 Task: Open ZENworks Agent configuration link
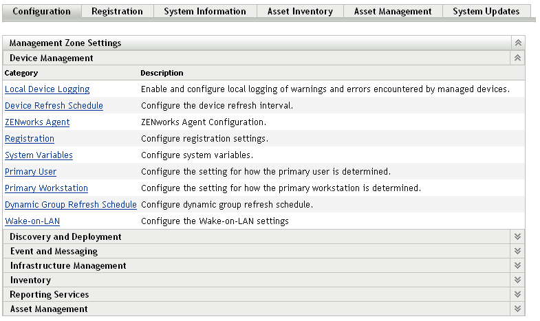(37, 122)
